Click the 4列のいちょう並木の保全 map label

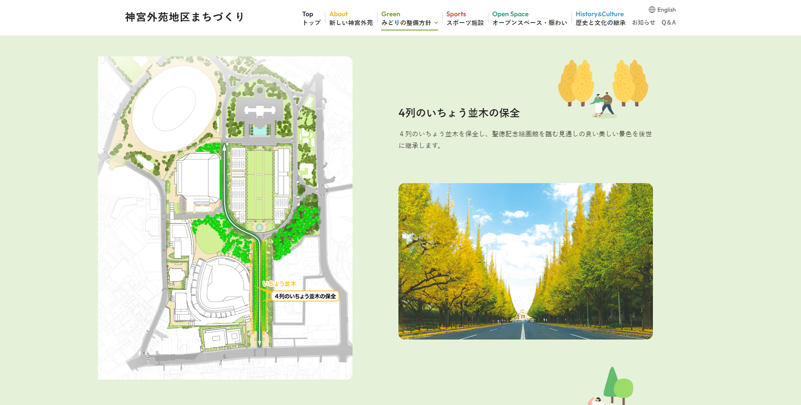(305, 296)
